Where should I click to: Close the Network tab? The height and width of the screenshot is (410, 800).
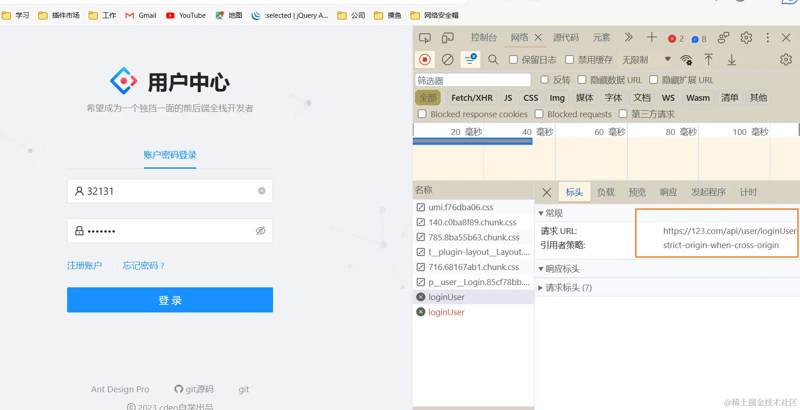(538, 37)
